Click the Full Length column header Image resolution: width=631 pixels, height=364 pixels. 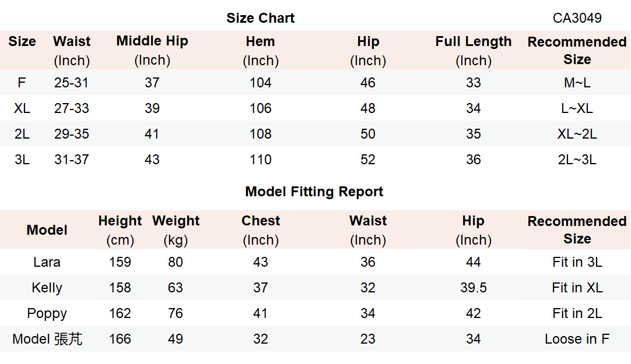[473, 42]
